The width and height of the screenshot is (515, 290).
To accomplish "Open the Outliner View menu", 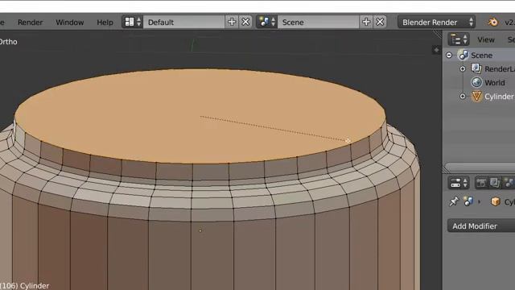I will pos(486,39).
